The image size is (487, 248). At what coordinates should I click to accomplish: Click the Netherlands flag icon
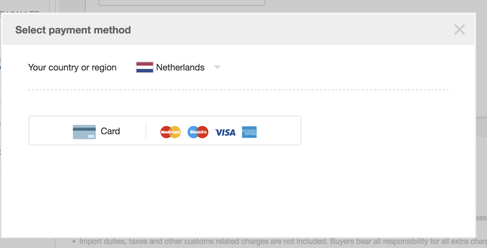(x=144, y=68)
